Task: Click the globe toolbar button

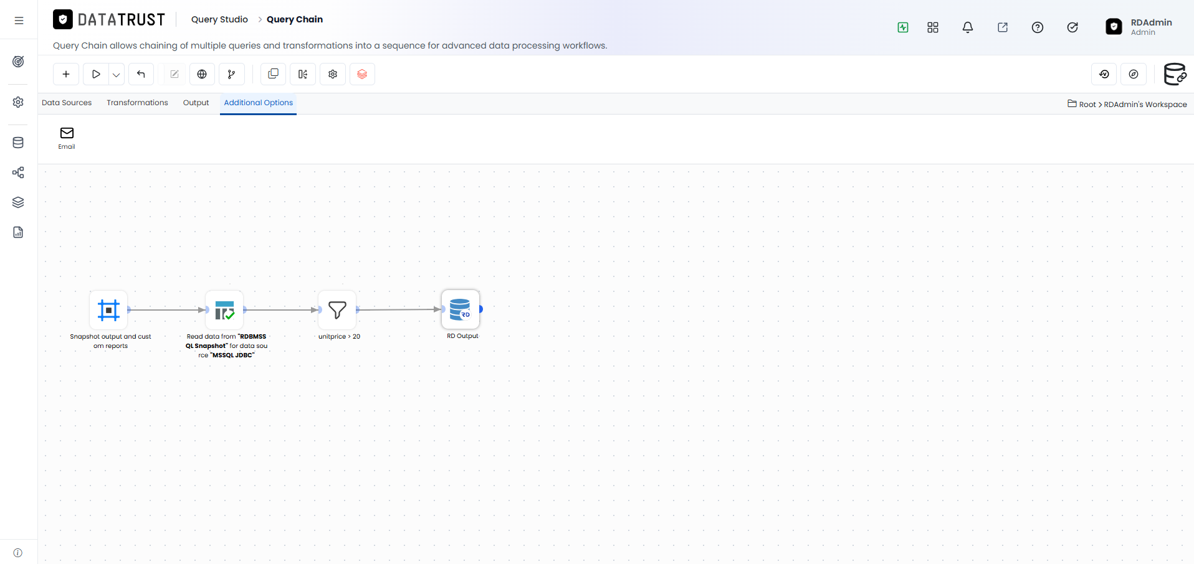Action: [x=202, y=74]
